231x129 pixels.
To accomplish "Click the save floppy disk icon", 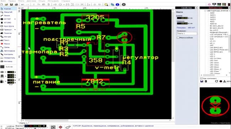I will tap(11, 5).
